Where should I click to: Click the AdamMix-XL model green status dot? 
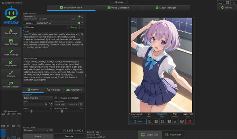coord(80,16)
